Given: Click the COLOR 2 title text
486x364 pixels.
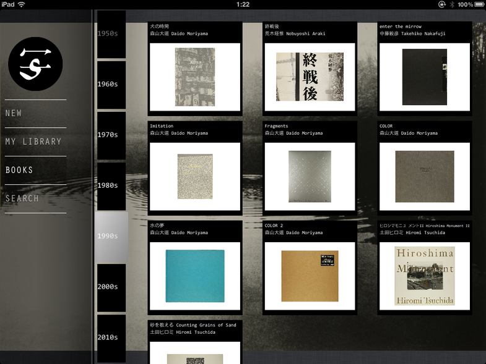Looking at the screenshot, I should click(x=274, y=226).
